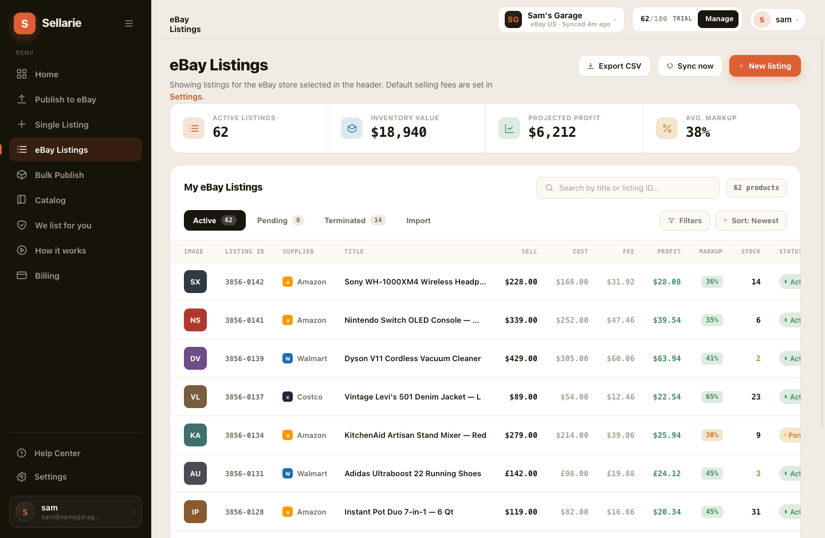Screen dimensions: 825x538
Task: Click the SX product thumbnail
Action: 195,282
